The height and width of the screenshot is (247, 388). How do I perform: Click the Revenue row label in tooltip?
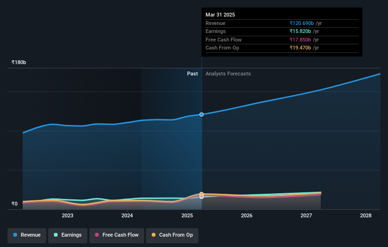[x=216, y=23]
